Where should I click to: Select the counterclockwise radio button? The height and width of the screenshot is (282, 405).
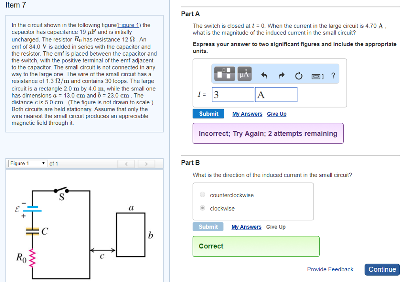coord(202,194)
